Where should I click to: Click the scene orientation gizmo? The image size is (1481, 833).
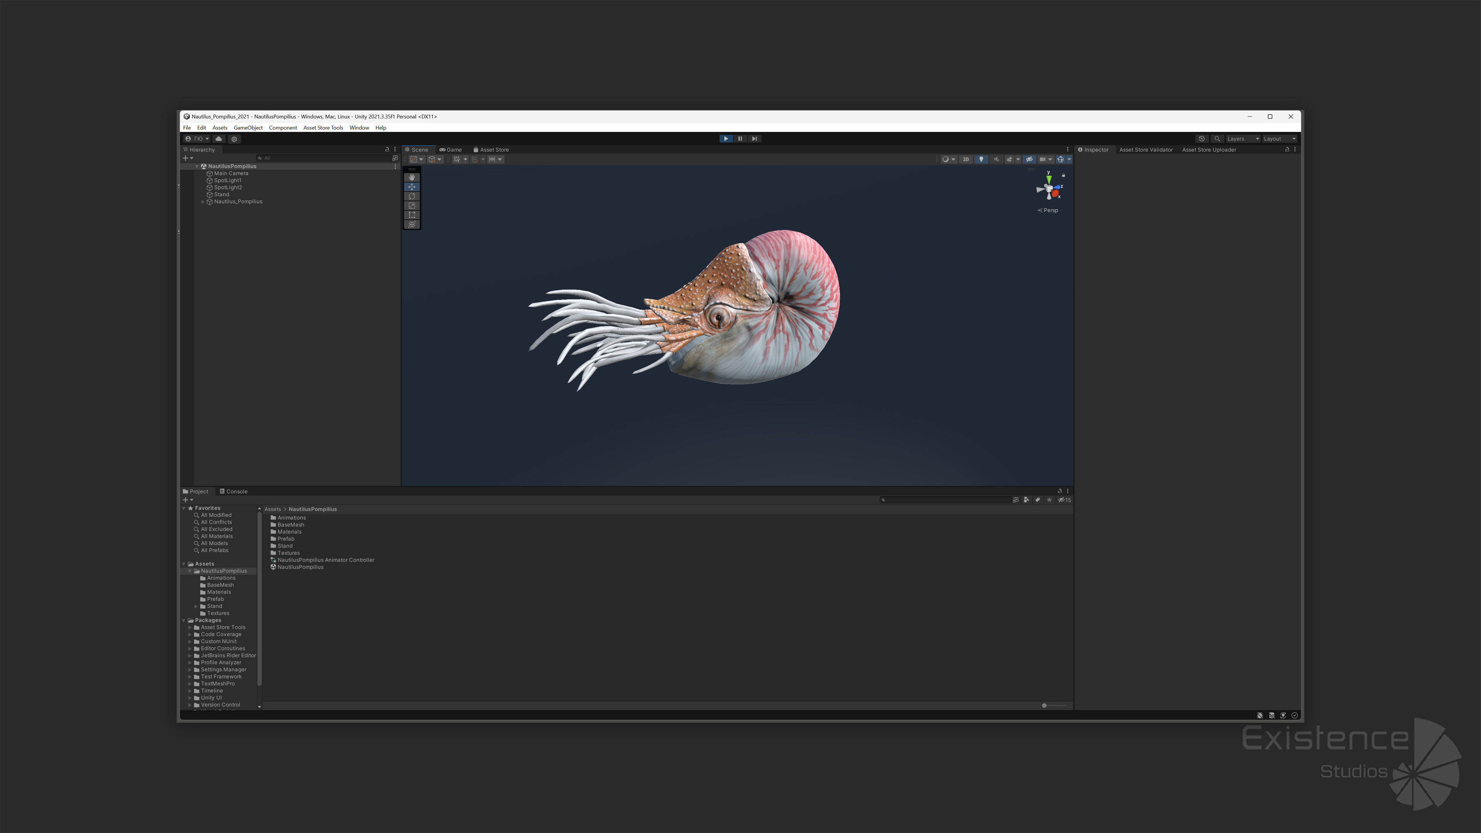(x=1049, y=189)
